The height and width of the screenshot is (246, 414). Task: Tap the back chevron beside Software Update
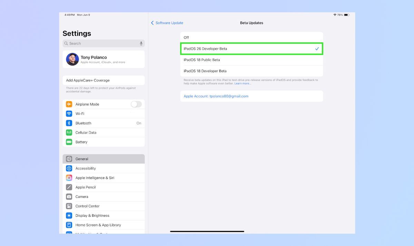[152, 23]
